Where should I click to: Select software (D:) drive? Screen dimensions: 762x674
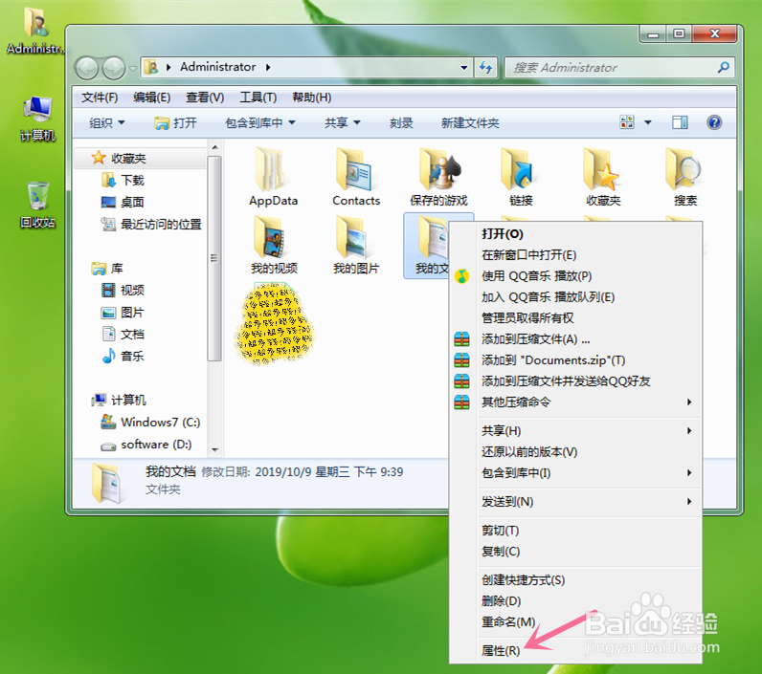coord(146,445)
